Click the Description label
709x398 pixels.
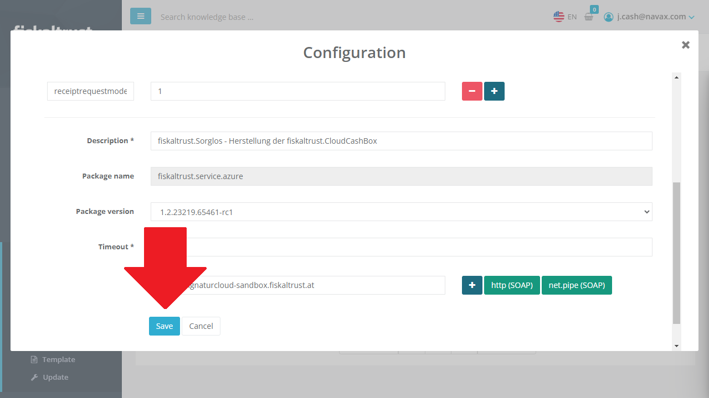[110, 141]
